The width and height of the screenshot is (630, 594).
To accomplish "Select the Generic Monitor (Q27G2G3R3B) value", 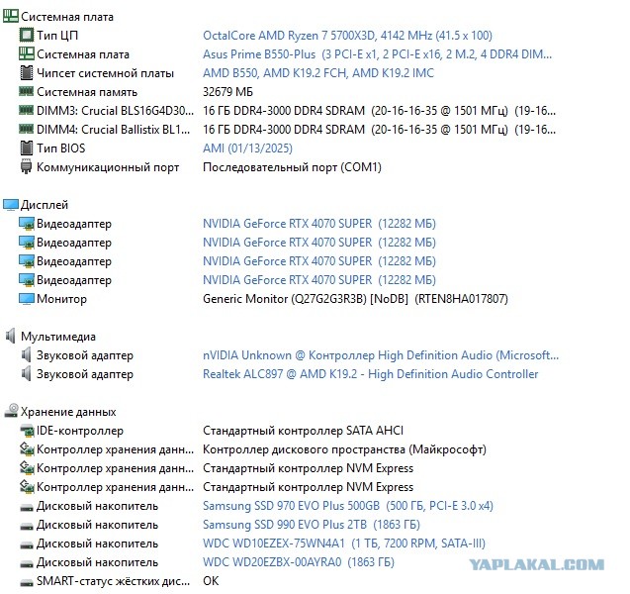I will pyautogui.click(x=355, y=299).
